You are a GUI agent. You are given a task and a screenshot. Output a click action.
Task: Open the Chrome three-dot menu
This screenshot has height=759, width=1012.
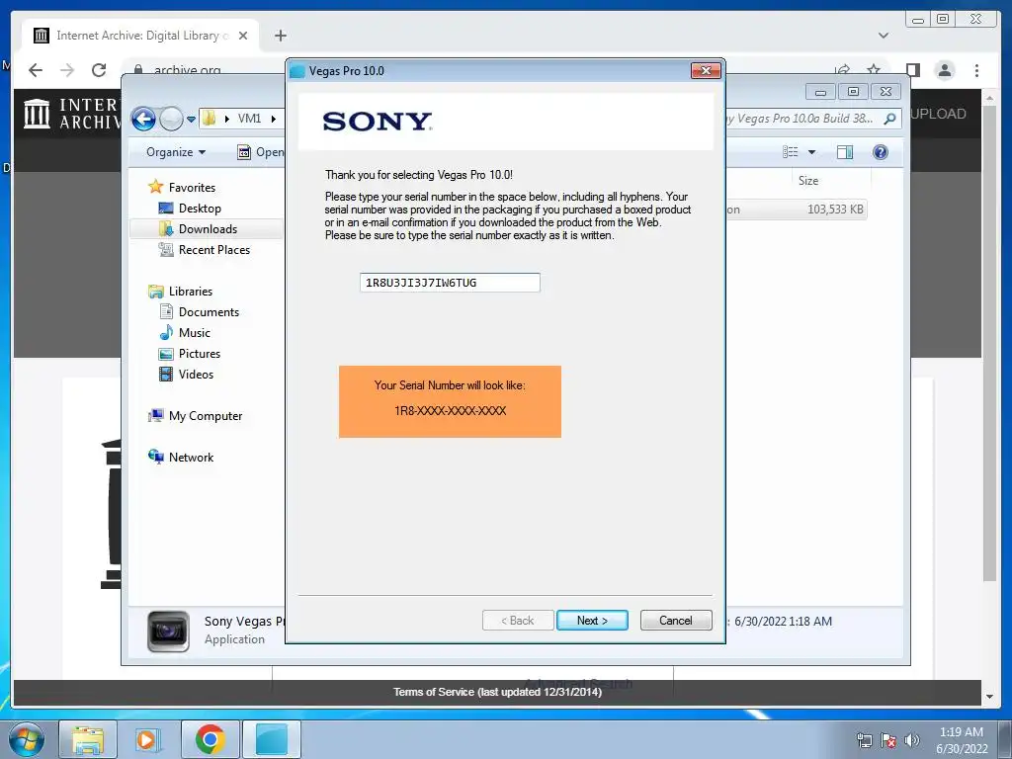(x=977, y=70)
